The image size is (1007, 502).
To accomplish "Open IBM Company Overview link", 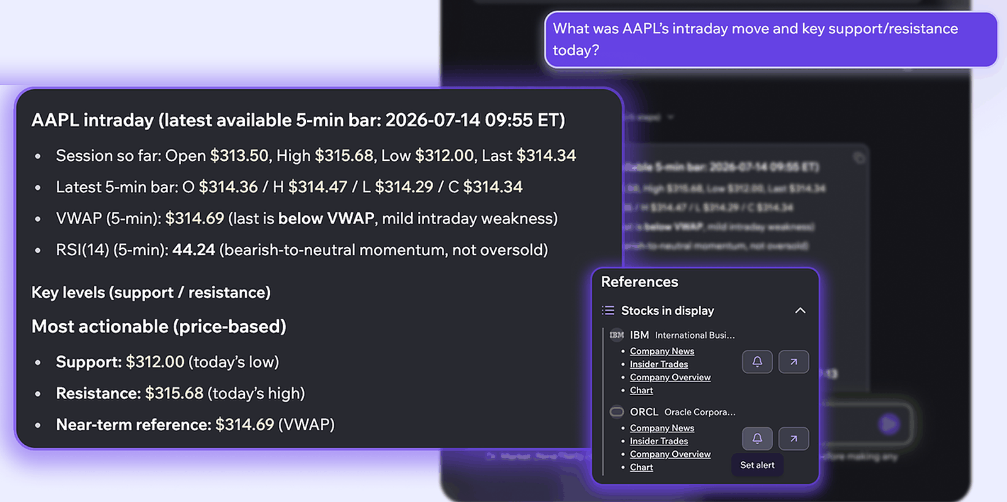I will 670,378.
